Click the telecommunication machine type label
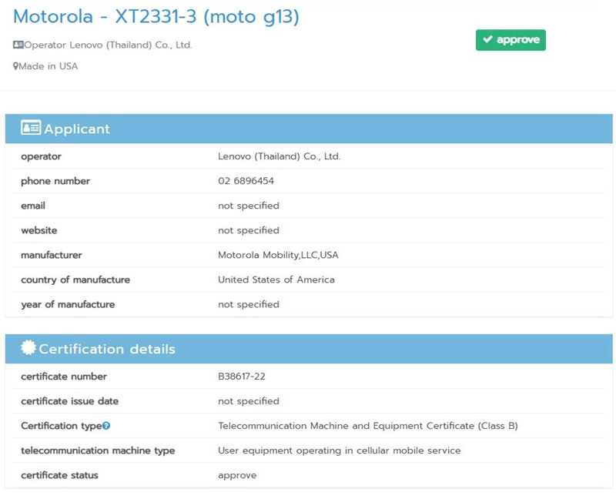Viewport: 616px width, 499px height. click(98, 450)
